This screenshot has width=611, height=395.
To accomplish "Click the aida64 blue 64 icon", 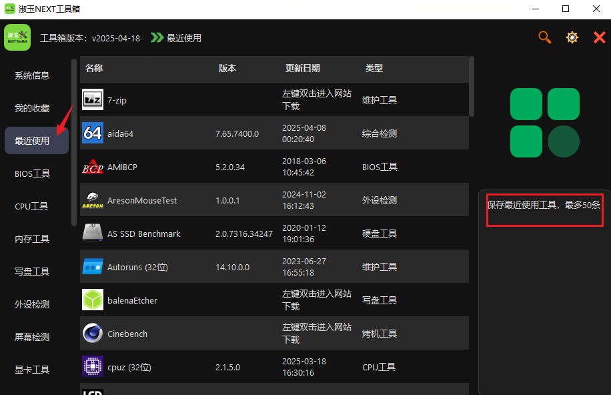I will [93, 133].
